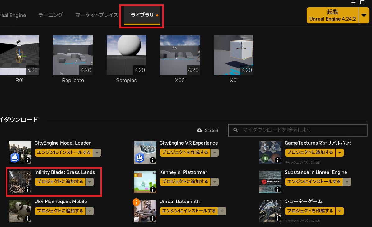The height and width of the screenshot is (227, 372).
Task: Click the UE4 Mannequin: Mobile thumbnail
Action: click(20, 211)
